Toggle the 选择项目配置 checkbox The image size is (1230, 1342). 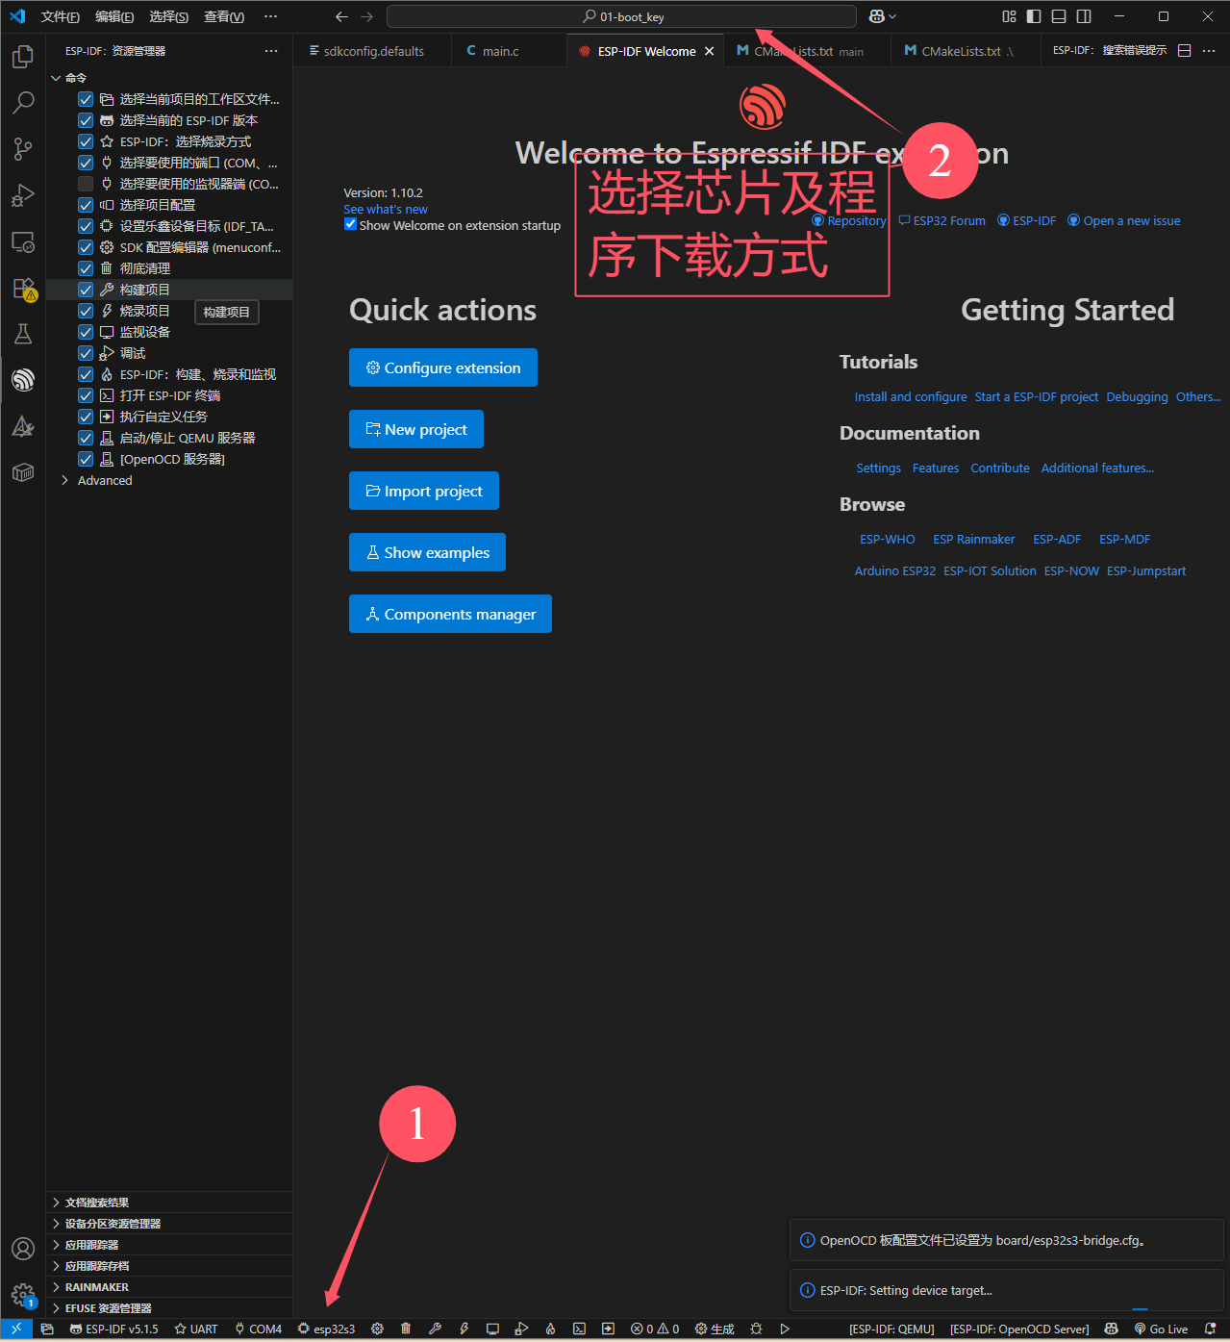point(86,205)
